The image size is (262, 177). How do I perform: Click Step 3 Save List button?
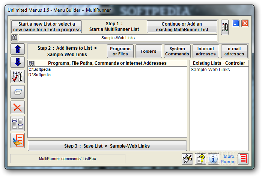pos(107,146)
